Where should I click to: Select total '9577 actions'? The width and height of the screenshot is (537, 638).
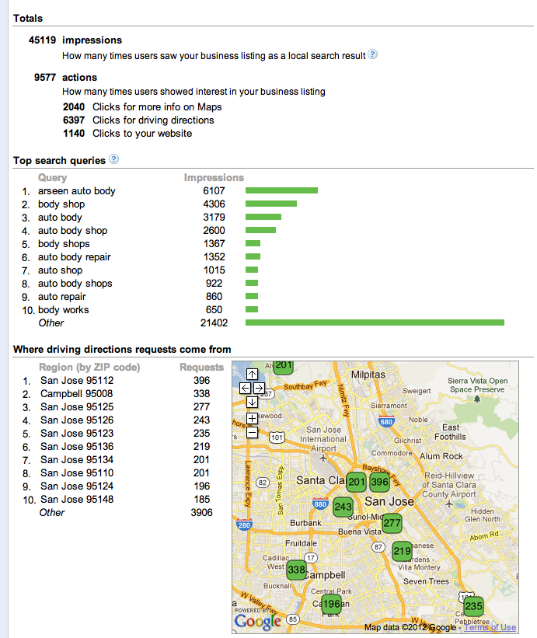[x=65, y=77]
